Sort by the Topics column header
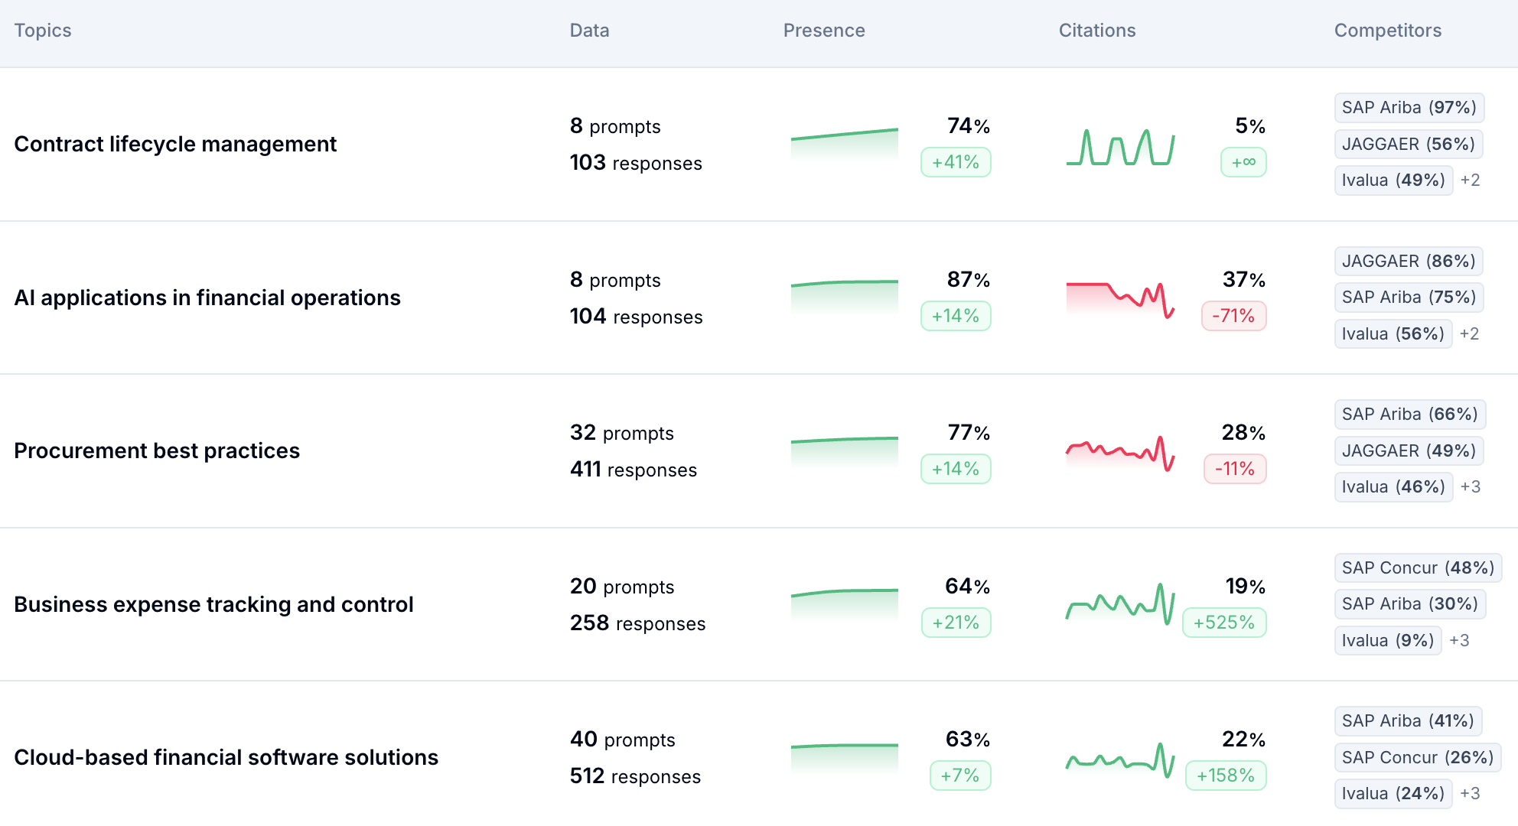Viewport: 1518px width, 826px height. [42, 30]
